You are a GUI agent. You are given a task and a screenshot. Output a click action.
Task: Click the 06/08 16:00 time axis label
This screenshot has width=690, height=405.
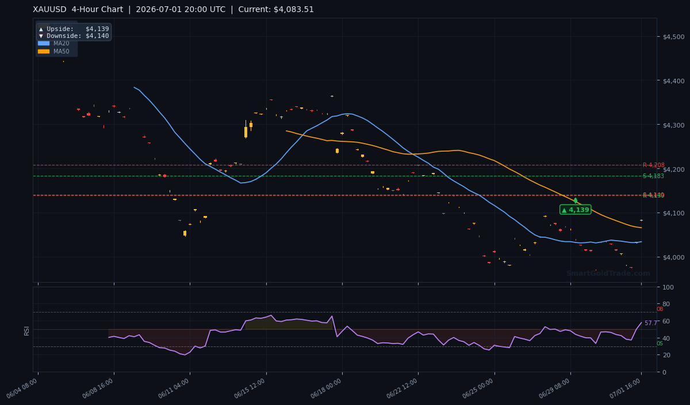click(99, 388)
